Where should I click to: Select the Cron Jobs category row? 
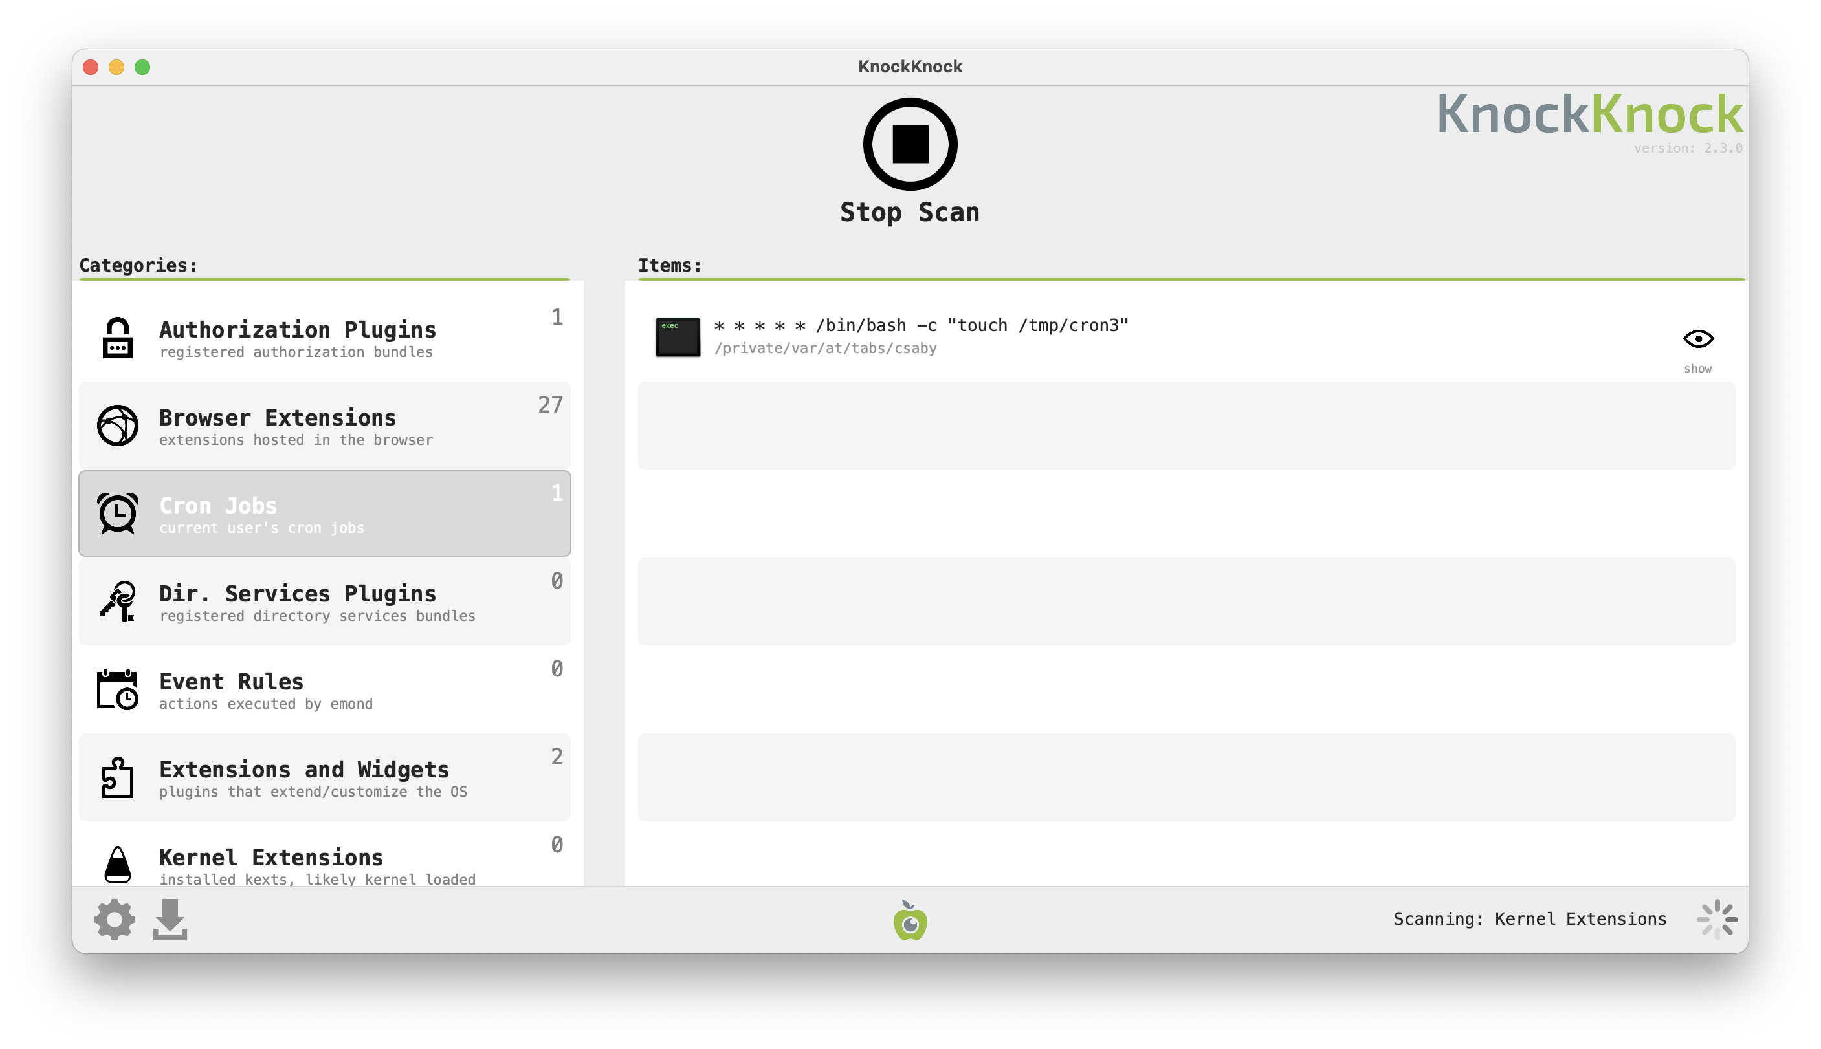[x=324, y=514]
